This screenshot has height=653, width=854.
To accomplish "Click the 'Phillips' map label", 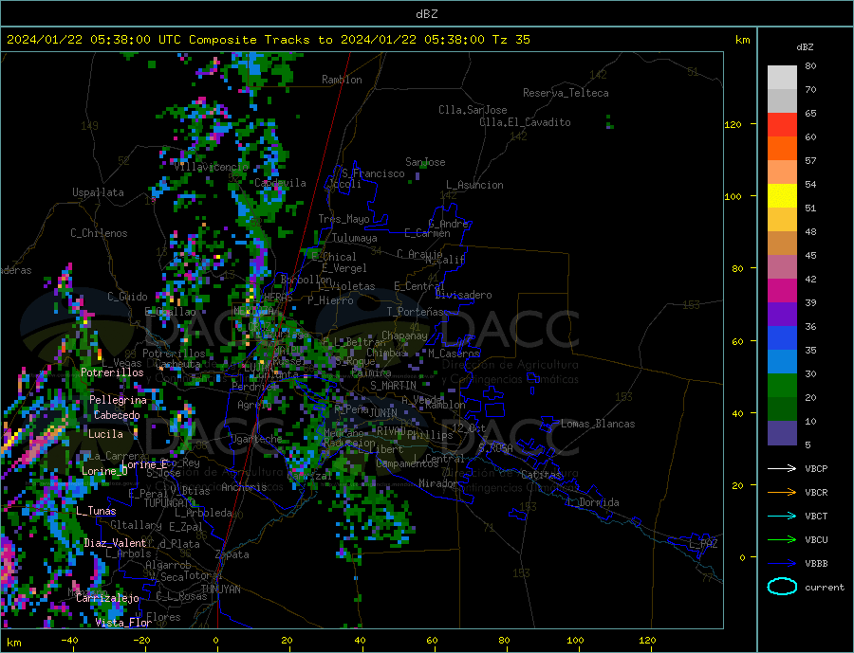I will [430, 435].
